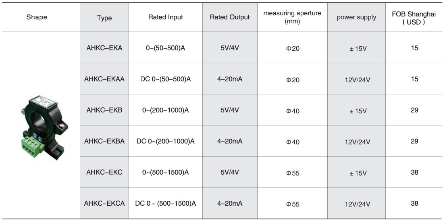Select the AHKC-EKA type cell
Image resolution: width=443 pixels, height=221 pixels.
[104, 48]
